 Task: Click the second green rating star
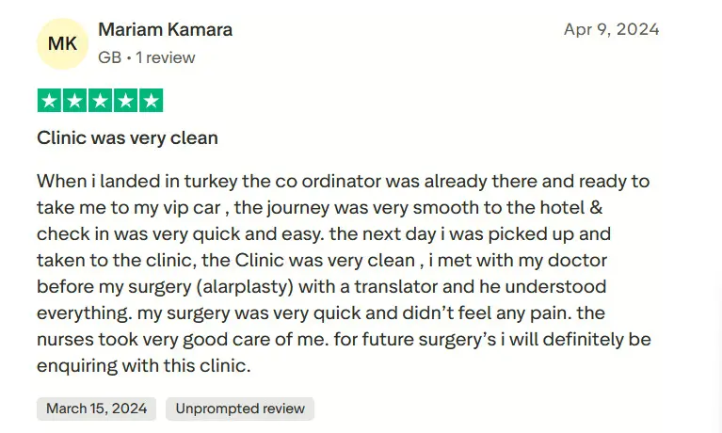(x=75, y=101)
